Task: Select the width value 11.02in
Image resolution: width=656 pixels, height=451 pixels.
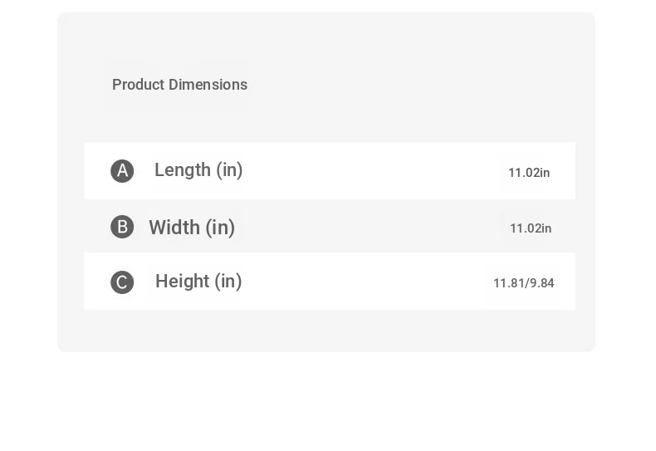Action: click(x=531, y=228)
